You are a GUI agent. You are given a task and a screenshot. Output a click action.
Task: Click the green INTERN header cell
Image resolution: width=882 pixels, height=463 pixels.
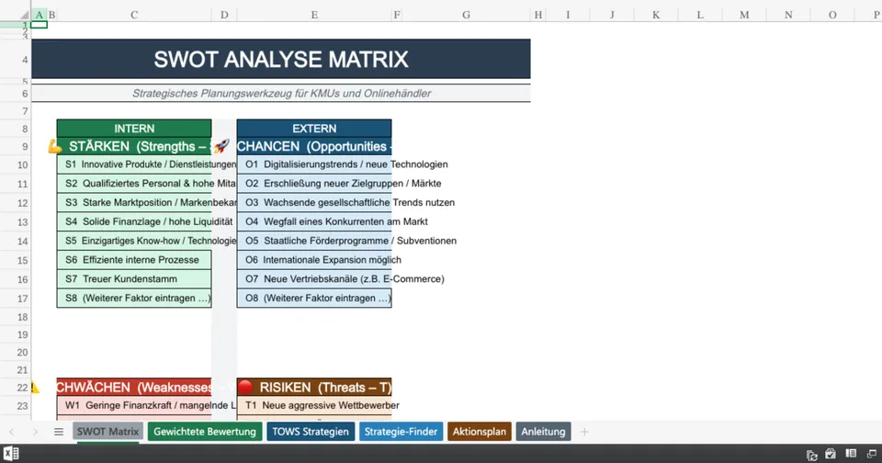(x=134, y=129)
